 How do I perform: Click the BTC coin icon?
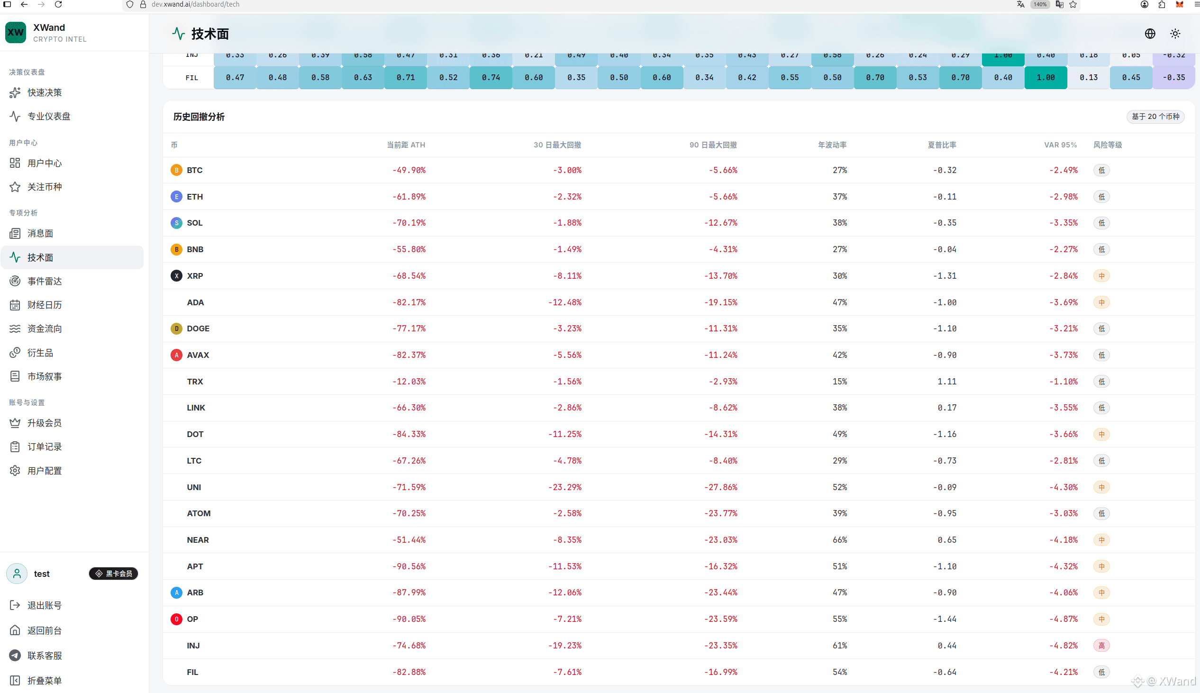[176, 170]
